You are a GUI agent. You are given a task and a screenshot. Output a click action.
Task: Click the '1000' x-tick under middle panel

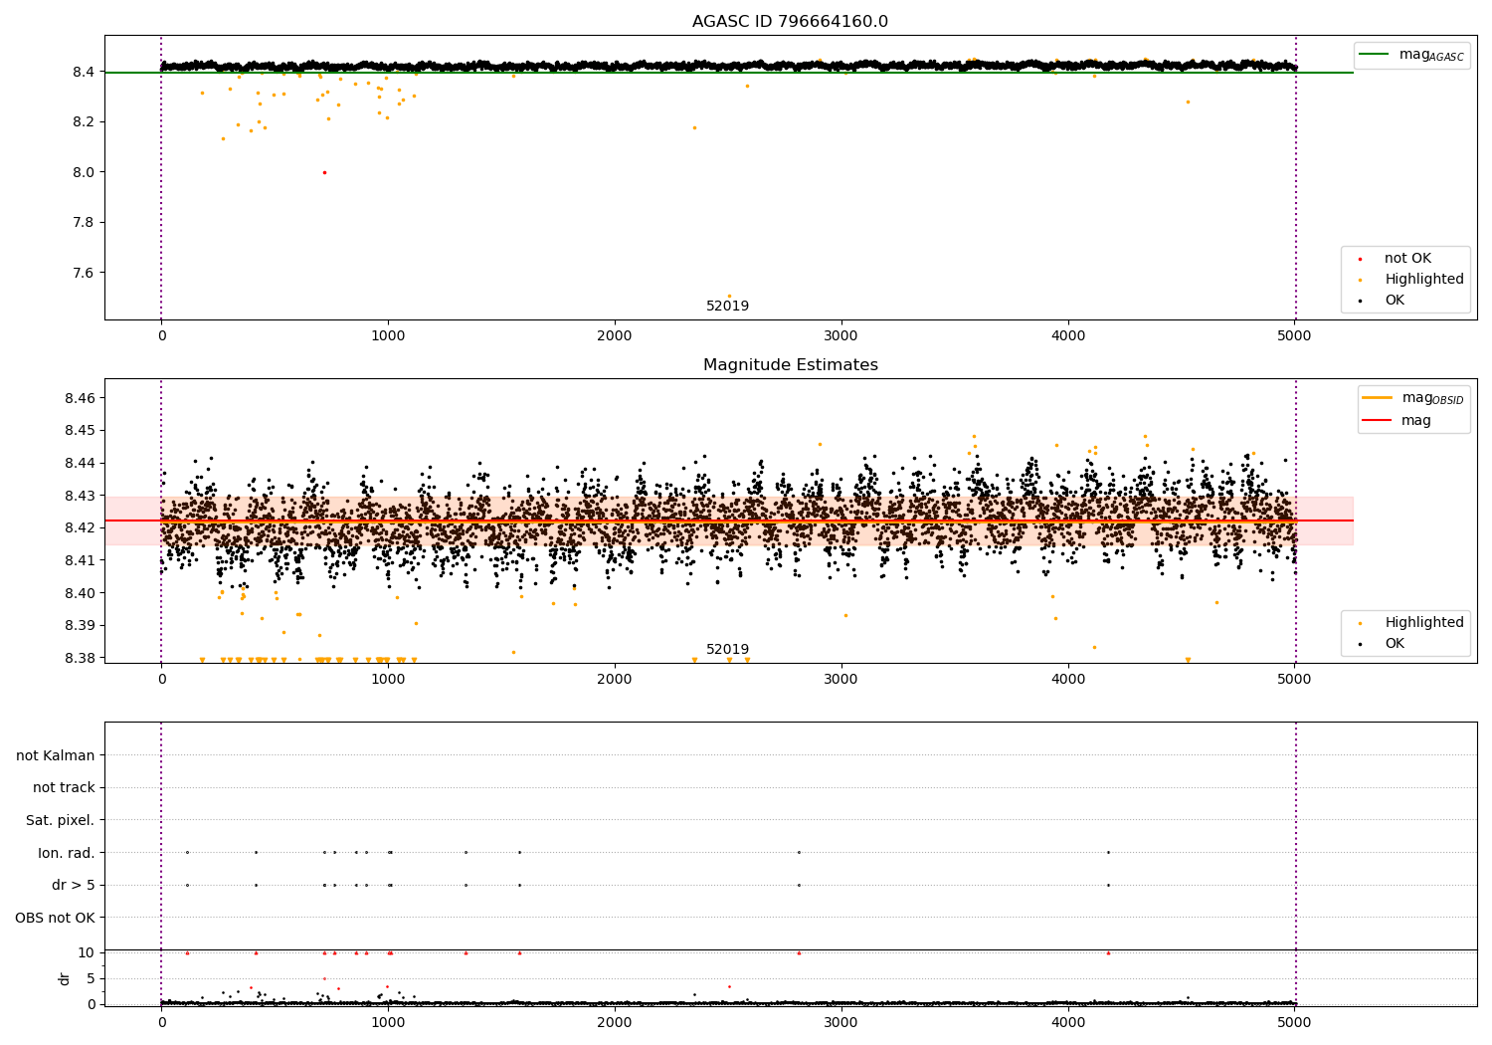[388, 680]
